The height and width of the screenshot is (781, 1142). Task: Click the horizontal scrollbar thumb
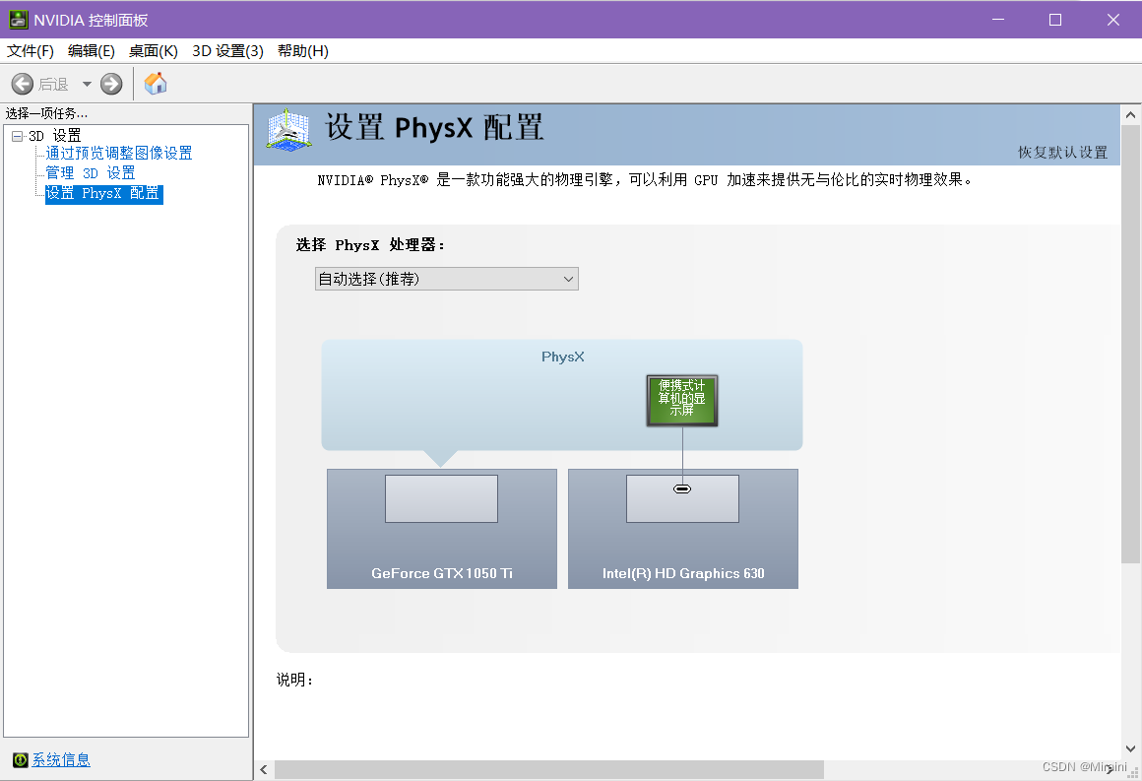point(549,769)
